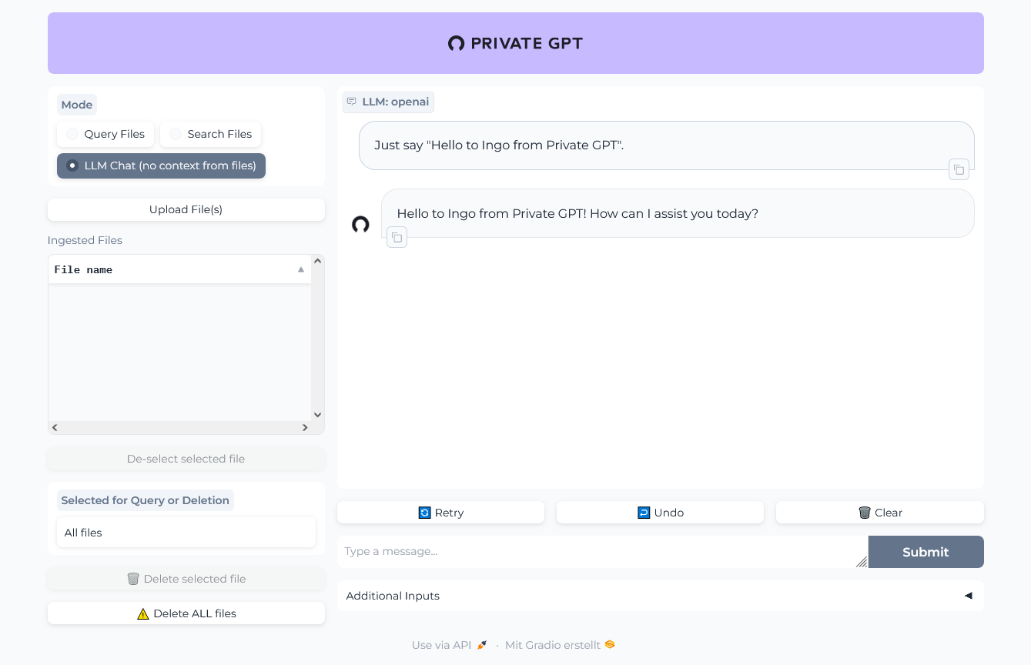1031x665 pixels.
Task: Click the File name column header
Action: pos(180,269)
